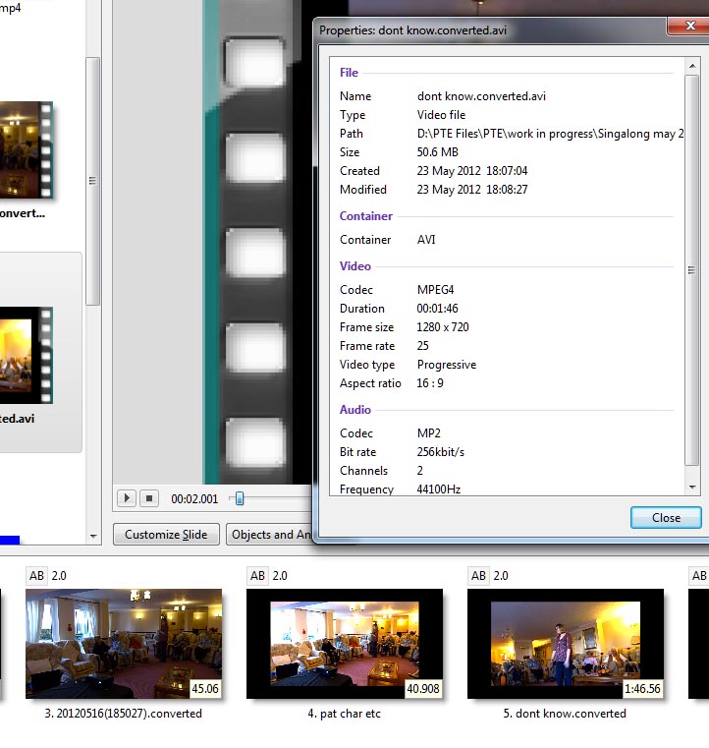Click the 1:46.56 duration badge on slide 5

pos(642,688)
